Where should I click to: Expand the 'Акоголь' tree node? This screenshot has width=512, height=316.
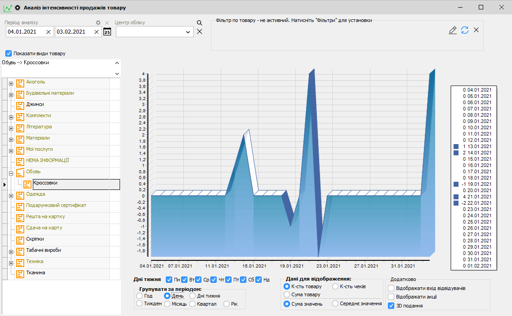point(11,83)
